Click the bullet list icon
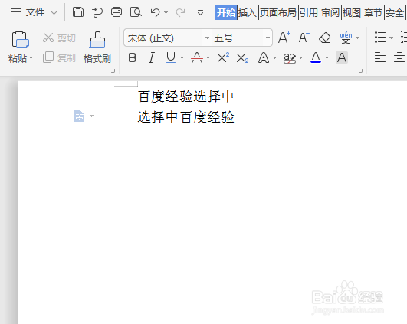This screenshot has width=407, height=324. tap(380, 38)
